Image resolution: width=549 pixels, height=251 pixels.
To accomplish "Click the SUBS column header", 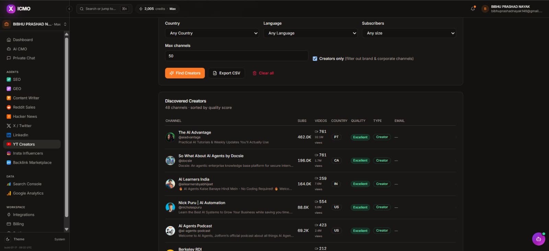I will pos(302,121).
